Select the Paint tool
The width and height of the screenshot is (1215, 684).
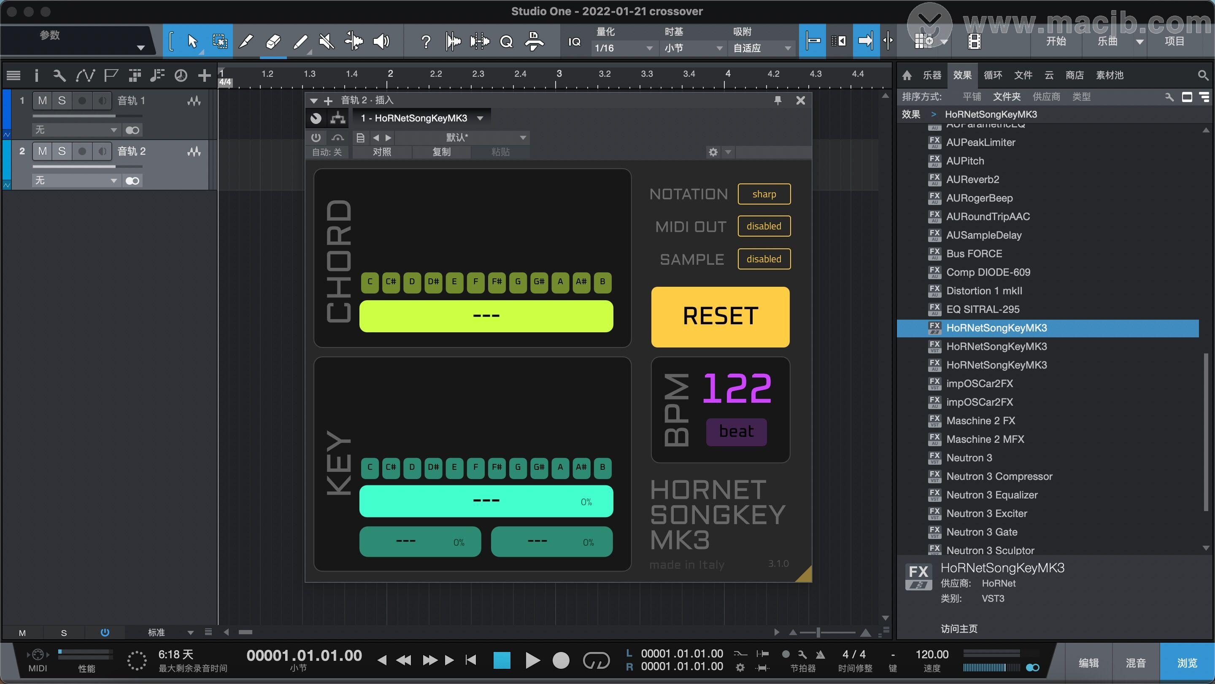coord(300,41)
